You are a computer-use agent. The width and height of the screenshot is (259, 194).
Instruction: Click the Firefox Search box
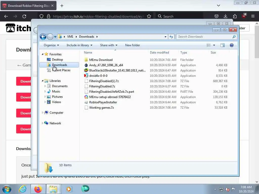click(x=180, y=16)
